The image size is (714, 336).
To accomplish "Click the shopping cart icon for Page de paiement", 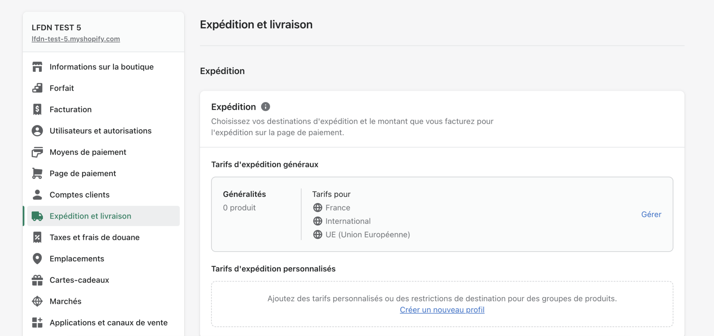I will [37, 173].
